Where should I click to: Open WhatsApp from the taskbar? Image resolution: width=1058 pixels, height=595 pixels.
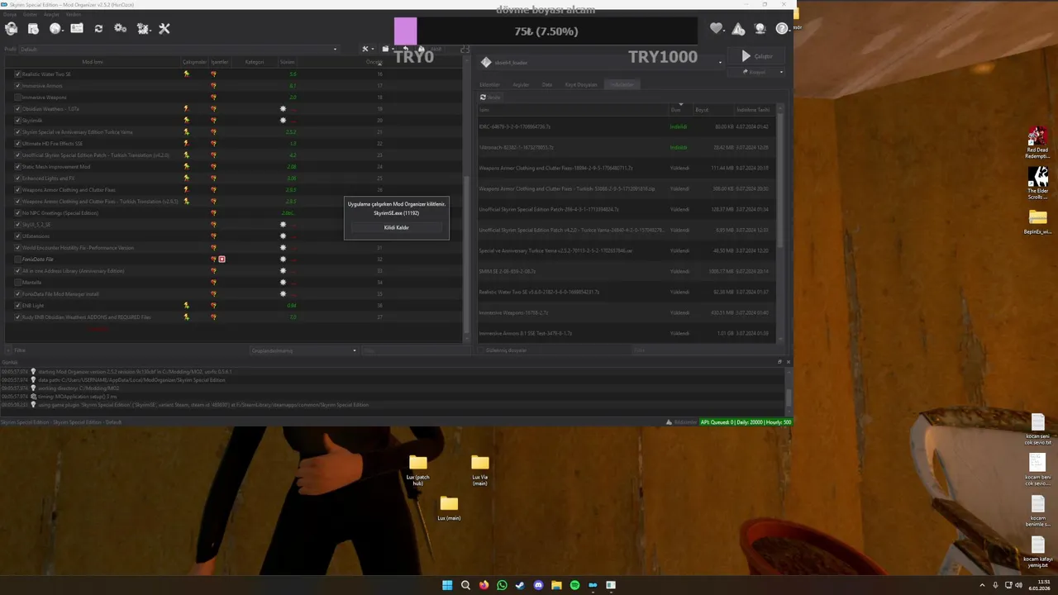pyautogui.click(x=502, y=585)
